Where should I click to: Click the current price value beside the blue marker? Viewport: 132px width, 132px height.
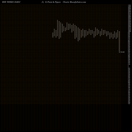(122, 52)
